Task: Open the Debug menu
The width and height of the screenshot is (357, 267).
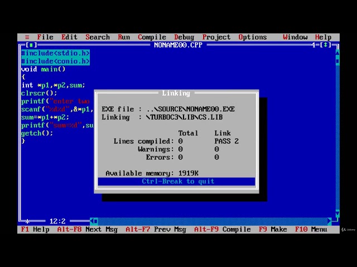Action: [184, 37]
